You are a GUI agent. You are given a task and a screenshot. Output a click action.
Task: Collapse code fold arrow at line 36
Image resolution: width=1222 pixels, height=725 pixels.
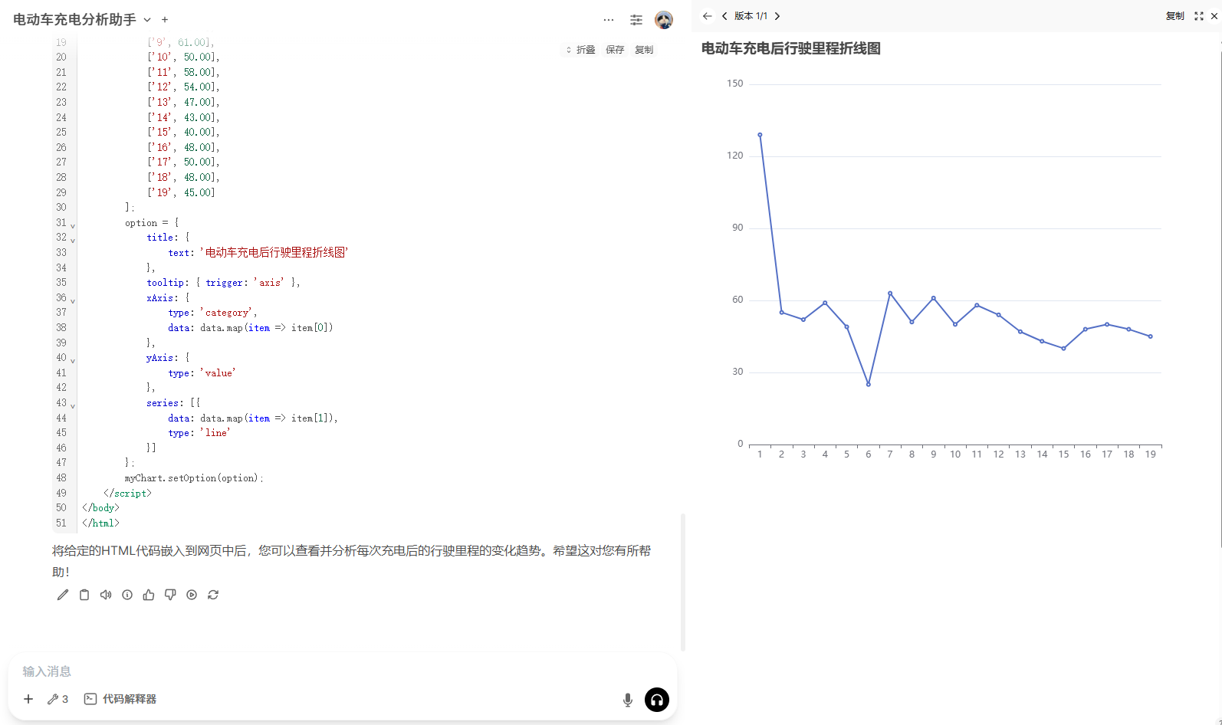[x=73, y=300]
